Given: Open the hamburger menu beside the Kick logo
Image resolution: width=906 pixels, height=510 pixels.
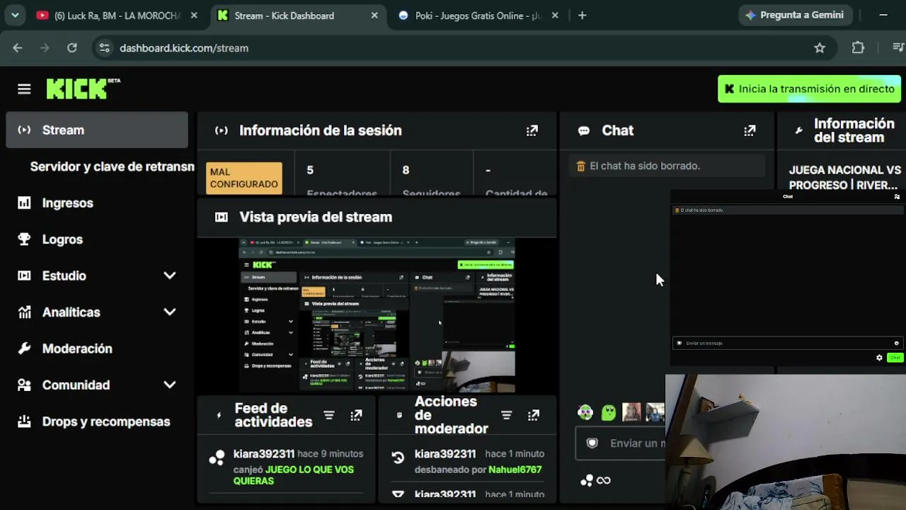Looking at the screenshot, I should click(x=24, y=89).
